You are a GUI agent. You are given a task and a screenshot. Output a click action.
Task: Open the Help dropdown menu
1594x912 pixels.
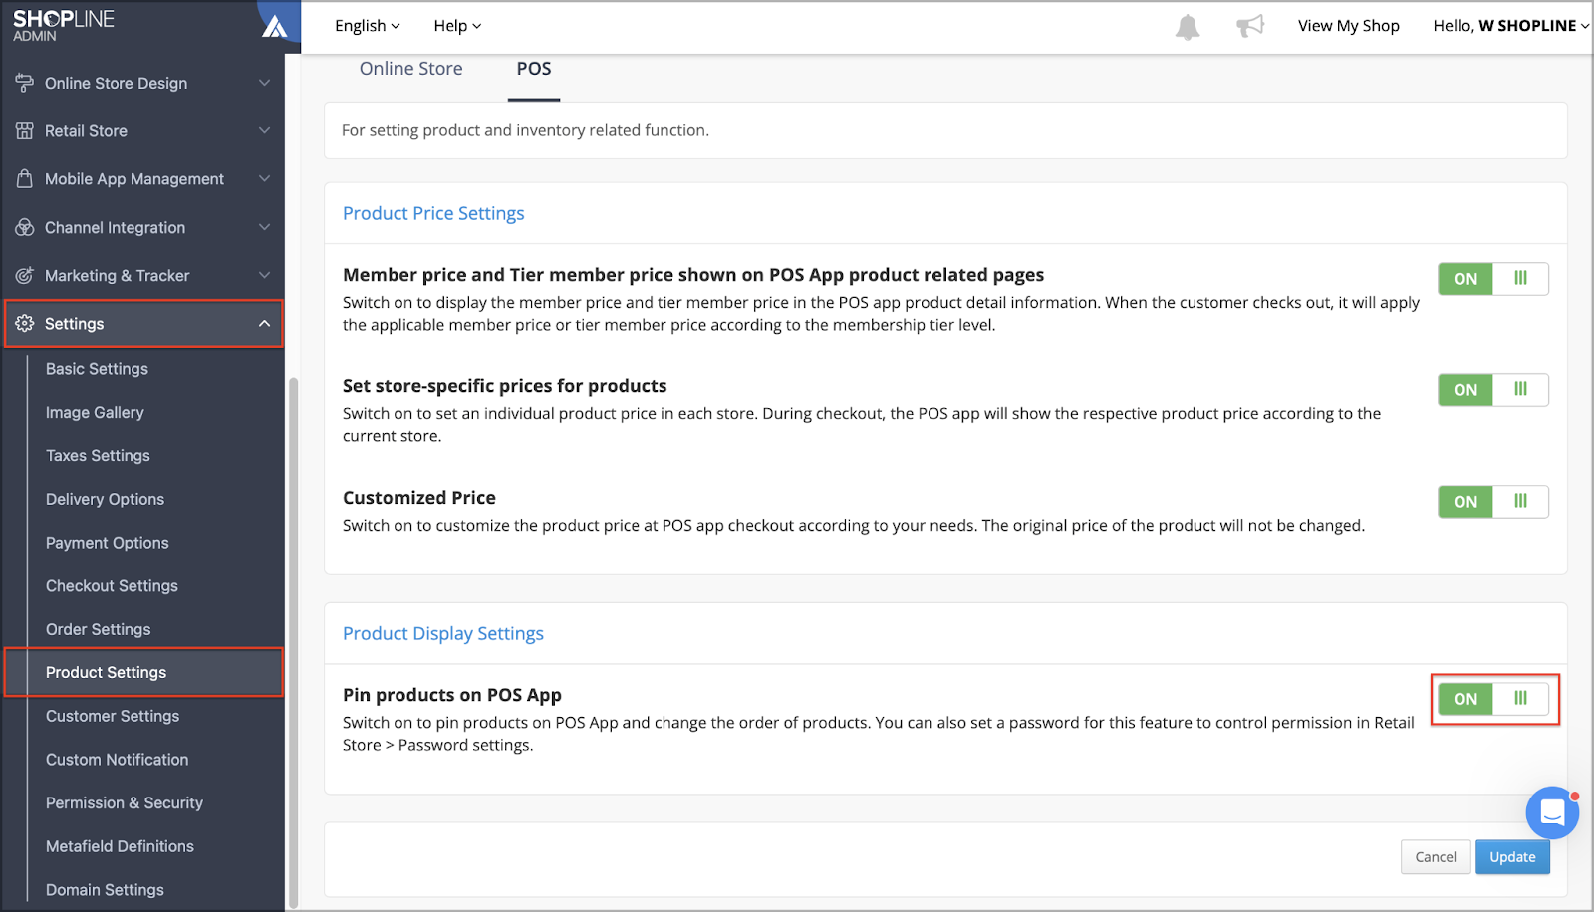pos(457,26)
